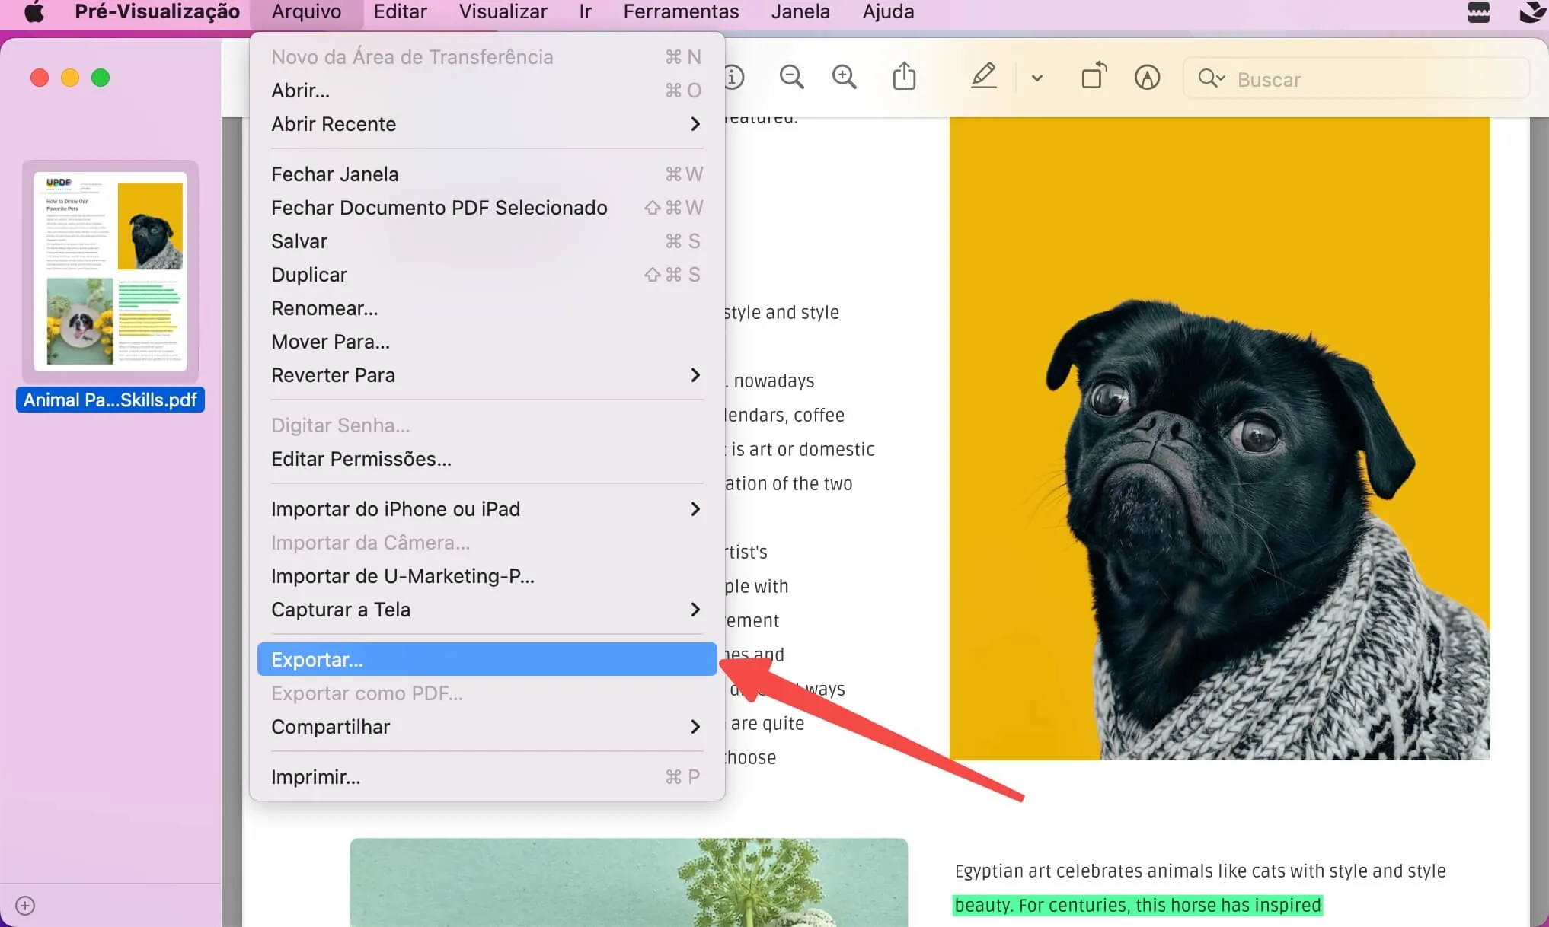Click the screen mirroring menu bar icon
Viewport: 1549px width, 927px height.
[1479, 11]
